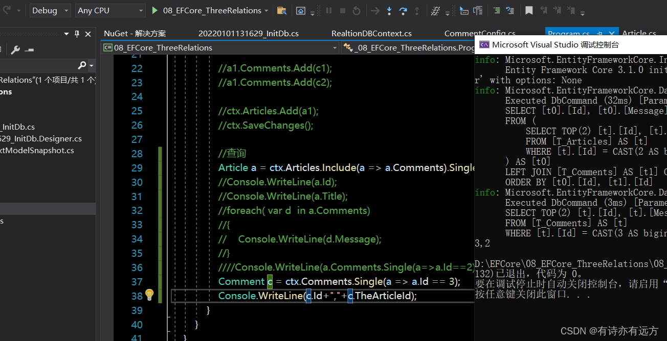This screenshot has width=667, height=341.
Task: Click the Comment out selected lines icon
Action: (x=497, y=10)
